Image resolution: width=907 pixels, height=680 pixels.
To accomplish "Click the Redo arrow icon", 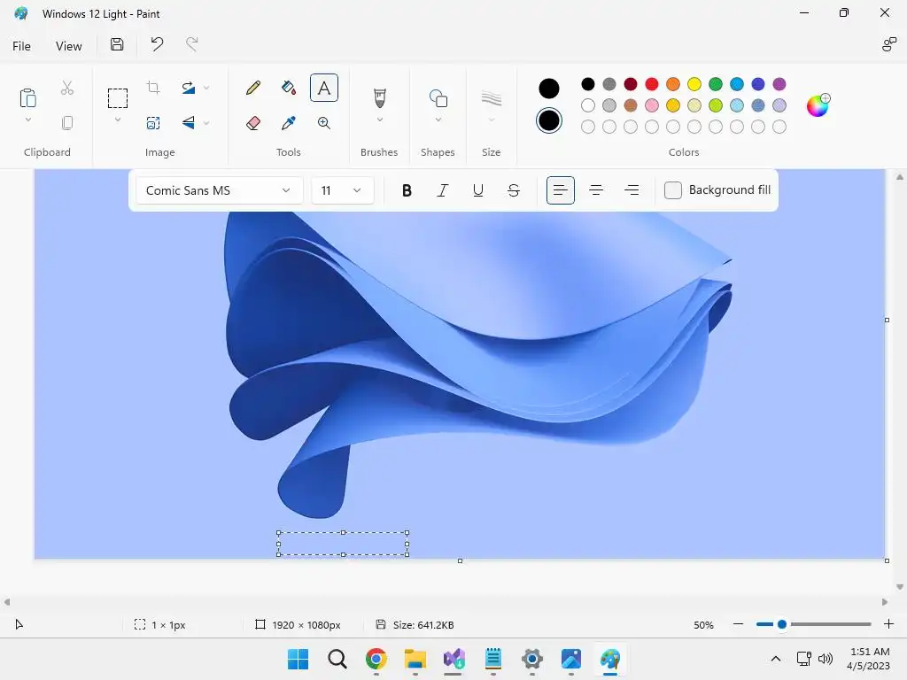I will click(192, 44).
